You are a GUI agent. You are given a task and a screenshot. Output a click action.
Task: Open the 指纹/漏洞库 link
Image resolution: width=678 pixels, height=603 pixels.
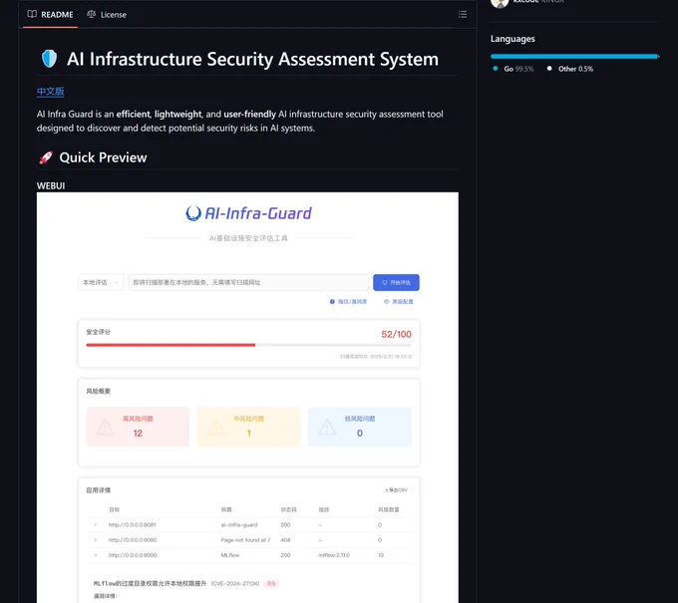pyautogui.click(x=348, y=302)
